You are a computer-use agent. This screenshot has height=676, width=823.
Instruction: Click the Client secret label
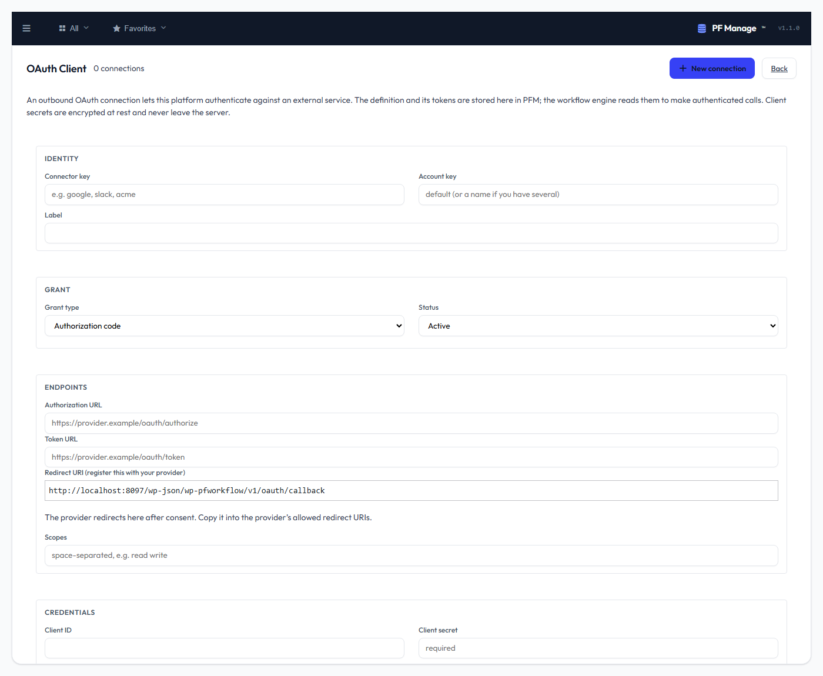coord(438,630)
